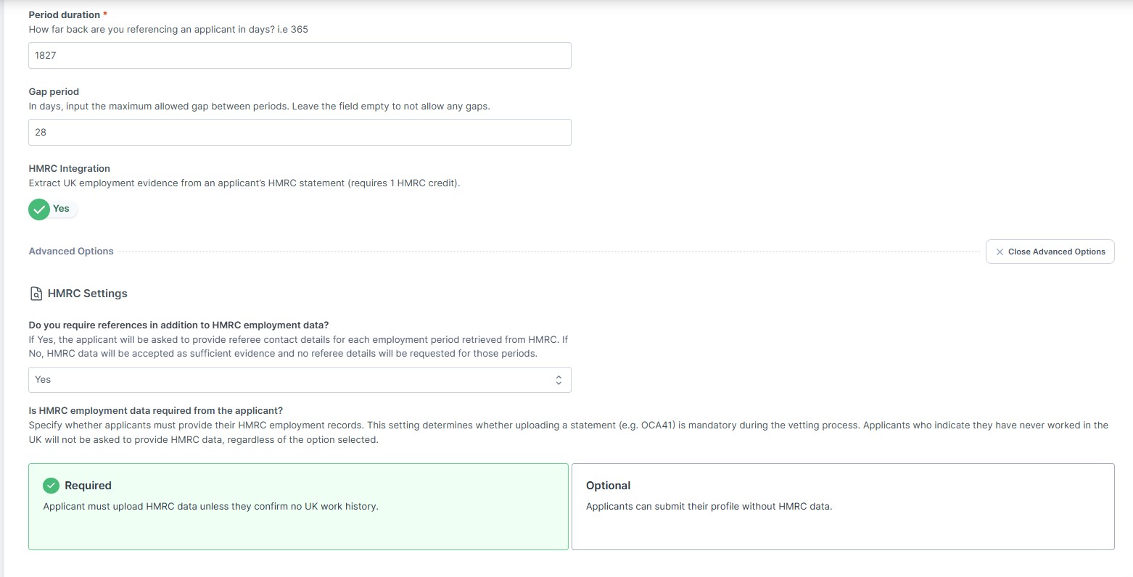Click the green checkmark on the Required card
This screenshot has width=1133, height=577.
click(x=51, y=486)
